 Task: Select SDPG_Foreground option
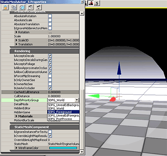pyautogui.click(x=63, y=112)
